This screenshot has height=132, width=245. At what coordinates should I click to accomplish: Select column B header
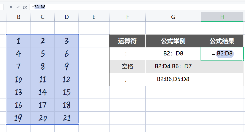coord(18,17)
